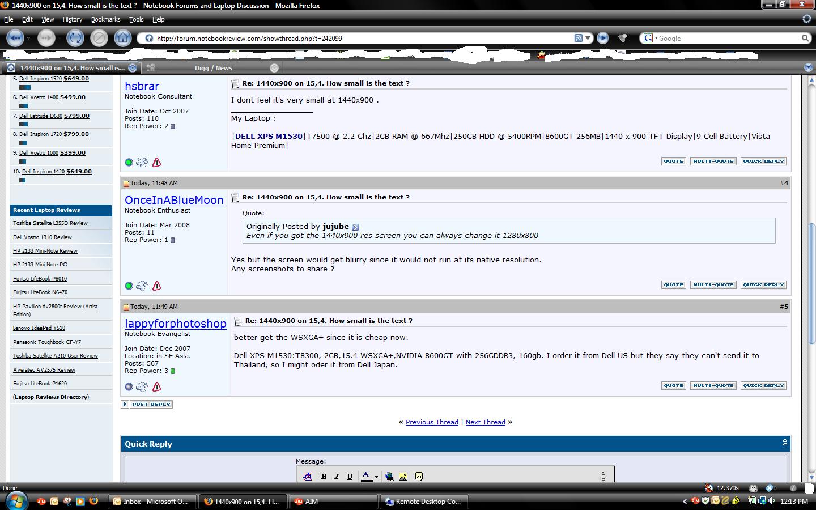View jujube's original post via the quote arrow
This screenshot has height=510, width=816.
(355, 227)
